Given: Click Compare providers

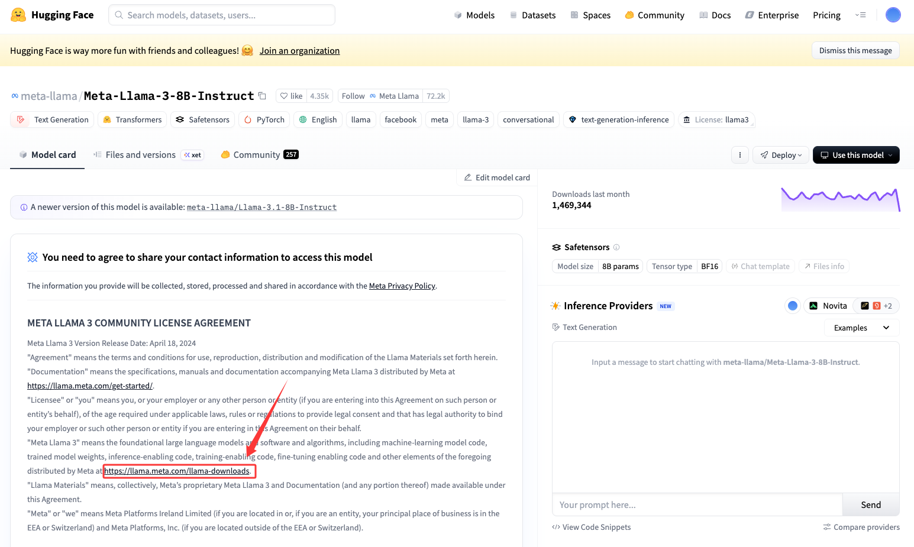Looking at the screenshot, I should [861, 527].
